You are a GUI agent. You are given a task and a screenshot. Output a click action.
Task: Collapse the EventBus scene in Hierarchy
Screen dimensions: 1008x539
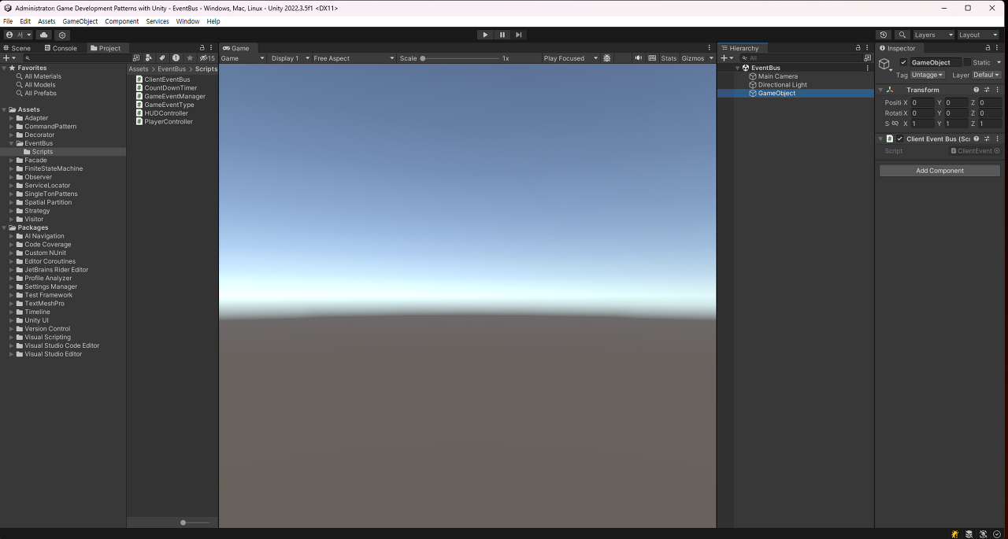738,68
